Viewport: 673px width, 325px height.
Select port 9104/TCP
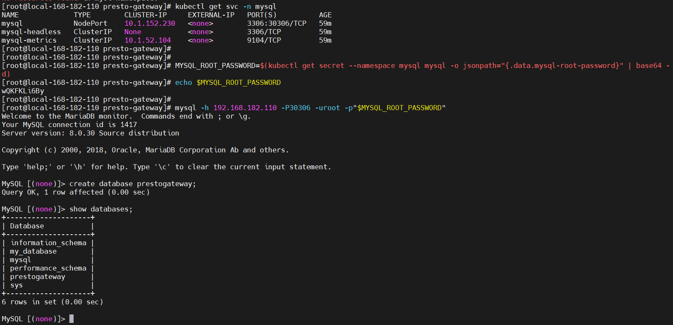(264, 41)
